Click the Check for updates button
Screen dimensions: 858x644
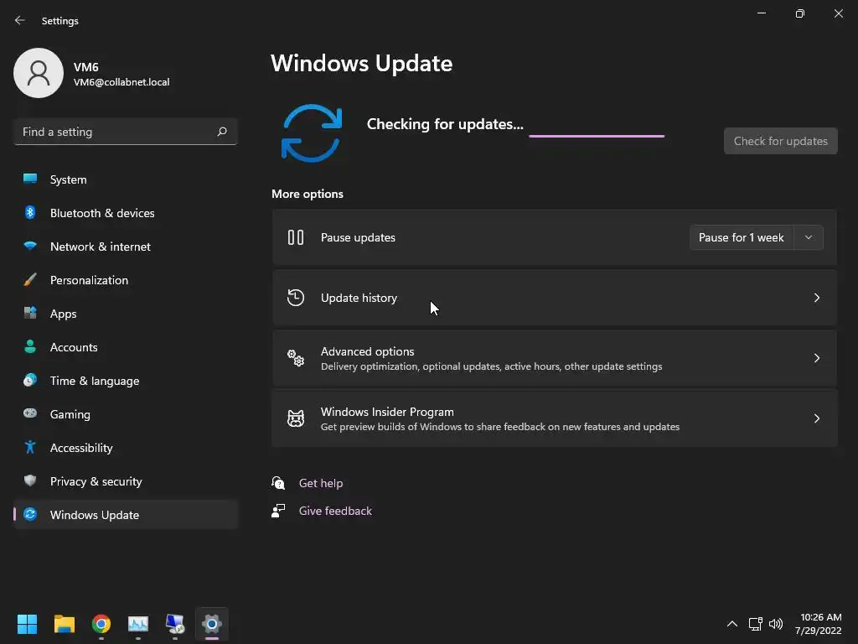(x=780, y=141)
